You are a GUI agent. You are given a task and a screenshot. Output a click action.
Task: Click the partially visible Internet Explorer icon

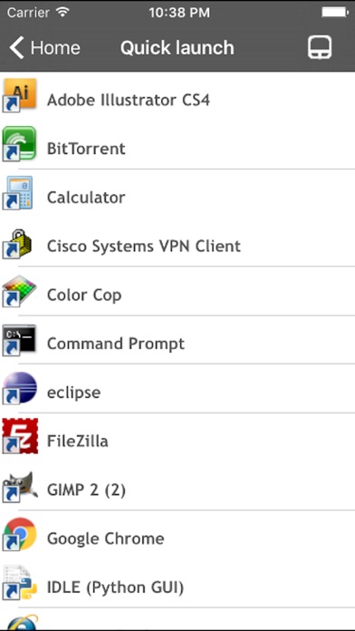click(21, 622)
